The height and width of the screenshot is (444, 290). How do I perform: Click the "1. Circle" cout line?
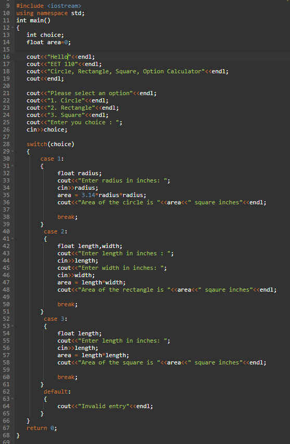pos(68,100)
